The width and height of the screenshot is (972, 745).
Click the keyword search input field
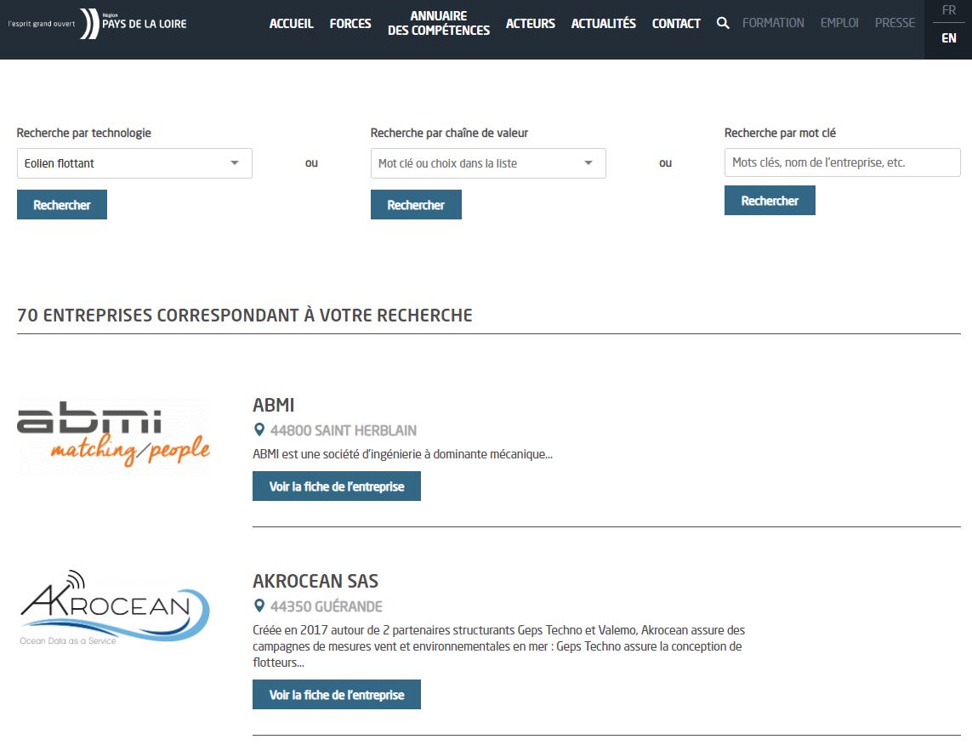coord(842,162)
